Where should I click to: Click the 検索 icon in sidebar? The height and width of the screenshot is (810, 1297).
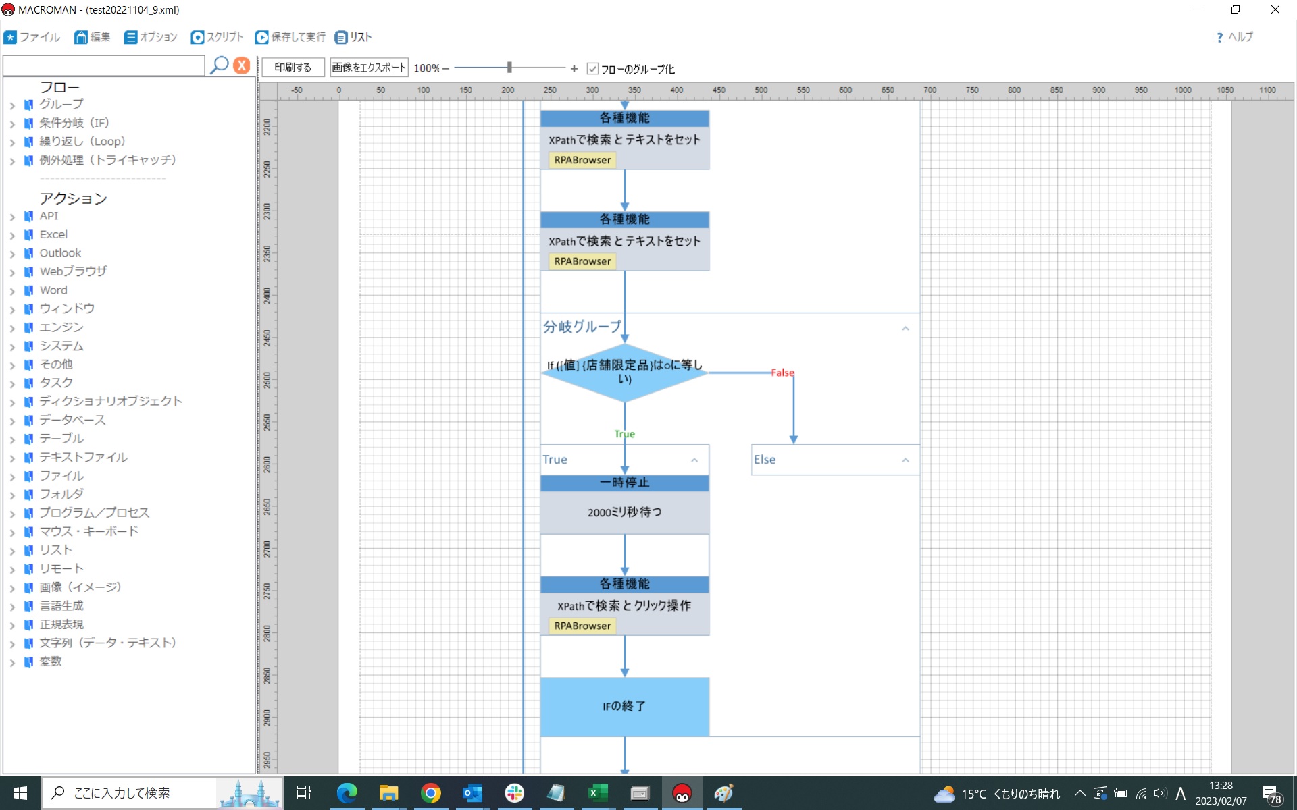tap(218, 65)
